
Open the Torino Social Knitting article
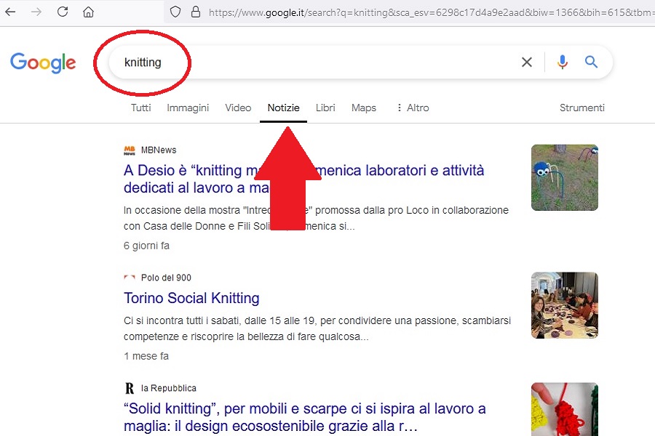(x=191, y=298)
